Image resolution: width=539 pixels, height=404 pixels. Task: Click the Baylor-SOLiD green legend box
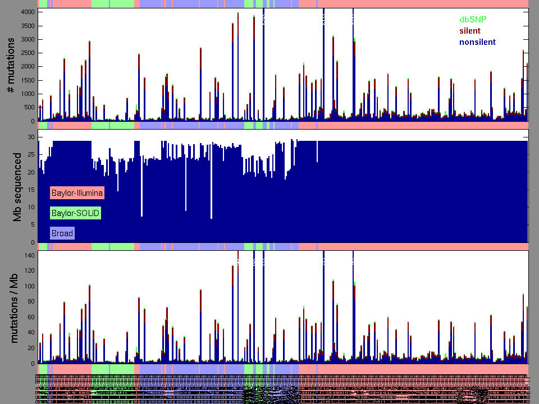click(x=75, y=213)
